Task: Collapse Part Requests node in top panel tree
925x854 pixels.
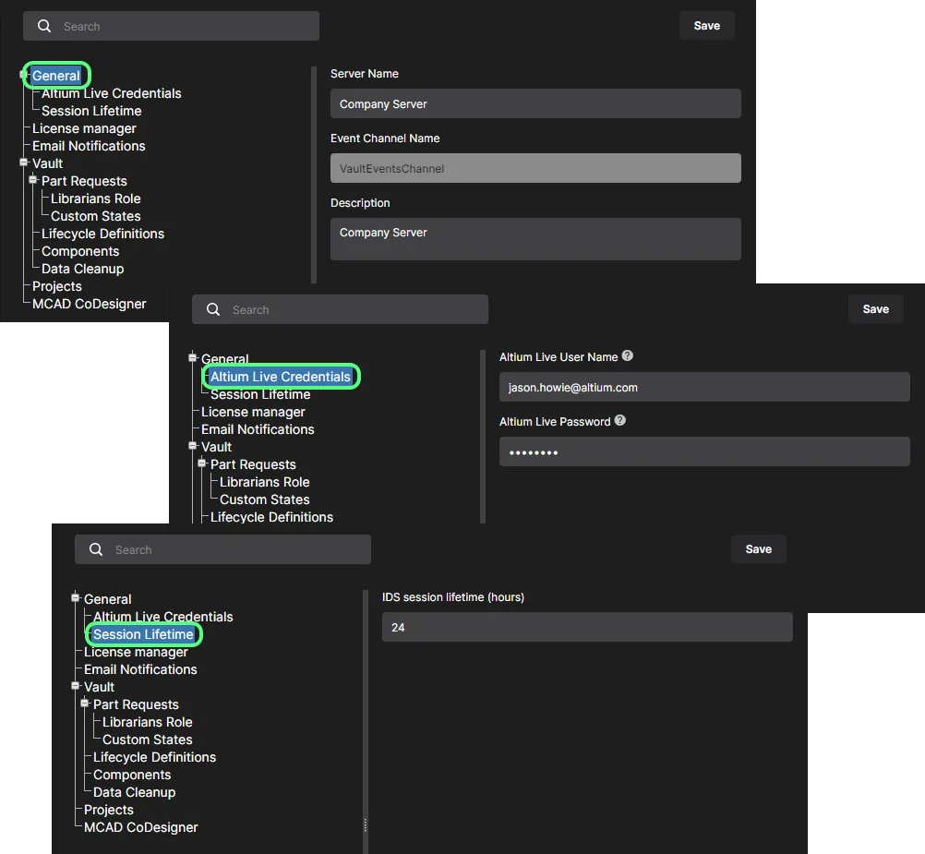Action: coord(33,180)
